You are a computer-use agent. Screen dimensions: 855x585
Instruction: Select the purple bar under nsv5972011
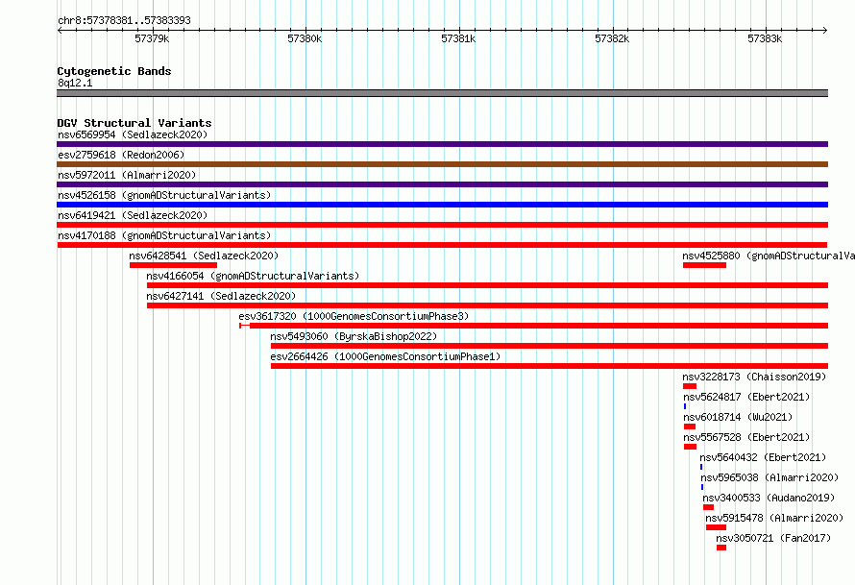point(442,184)
